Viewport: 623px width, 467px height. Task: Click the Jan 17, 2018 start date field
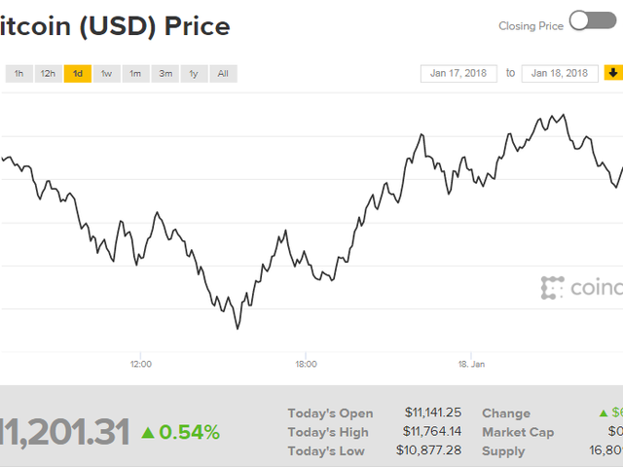[x=458, y=73]
